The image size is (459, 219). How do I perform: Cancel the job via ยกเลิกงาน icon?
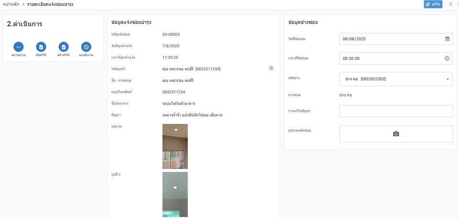(86, 47)
